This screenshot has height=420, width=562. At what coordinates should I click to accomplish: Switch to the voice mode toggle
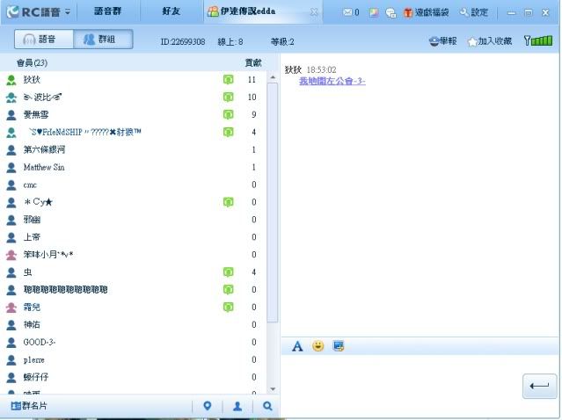[x=42, y=40]
